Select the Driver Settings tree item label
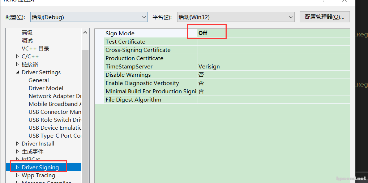 [41, 72]
